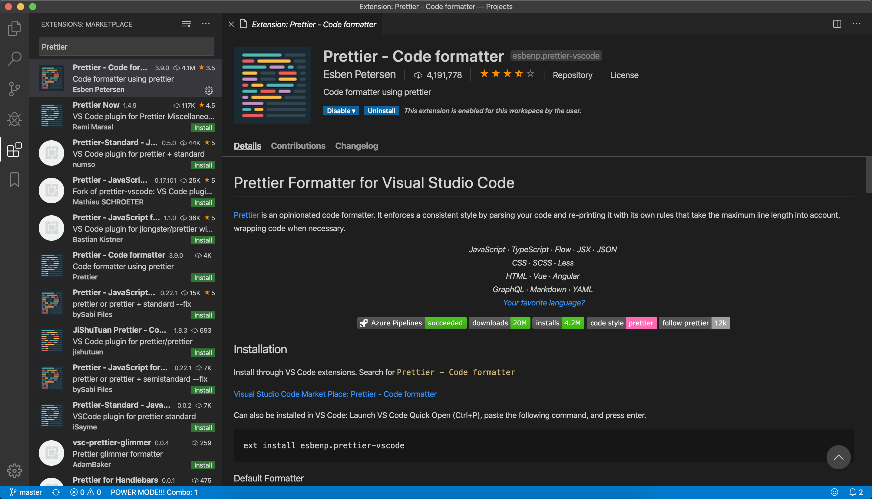
Task: Click the synchronize changes status bar icon
Action: click(x=56, y=492)
